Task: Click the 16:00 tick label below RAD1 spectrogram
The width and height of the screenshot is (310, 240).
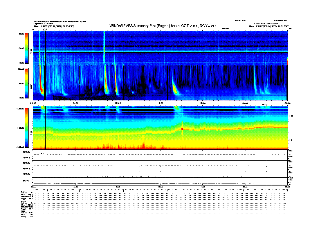Action: [203, 103]
